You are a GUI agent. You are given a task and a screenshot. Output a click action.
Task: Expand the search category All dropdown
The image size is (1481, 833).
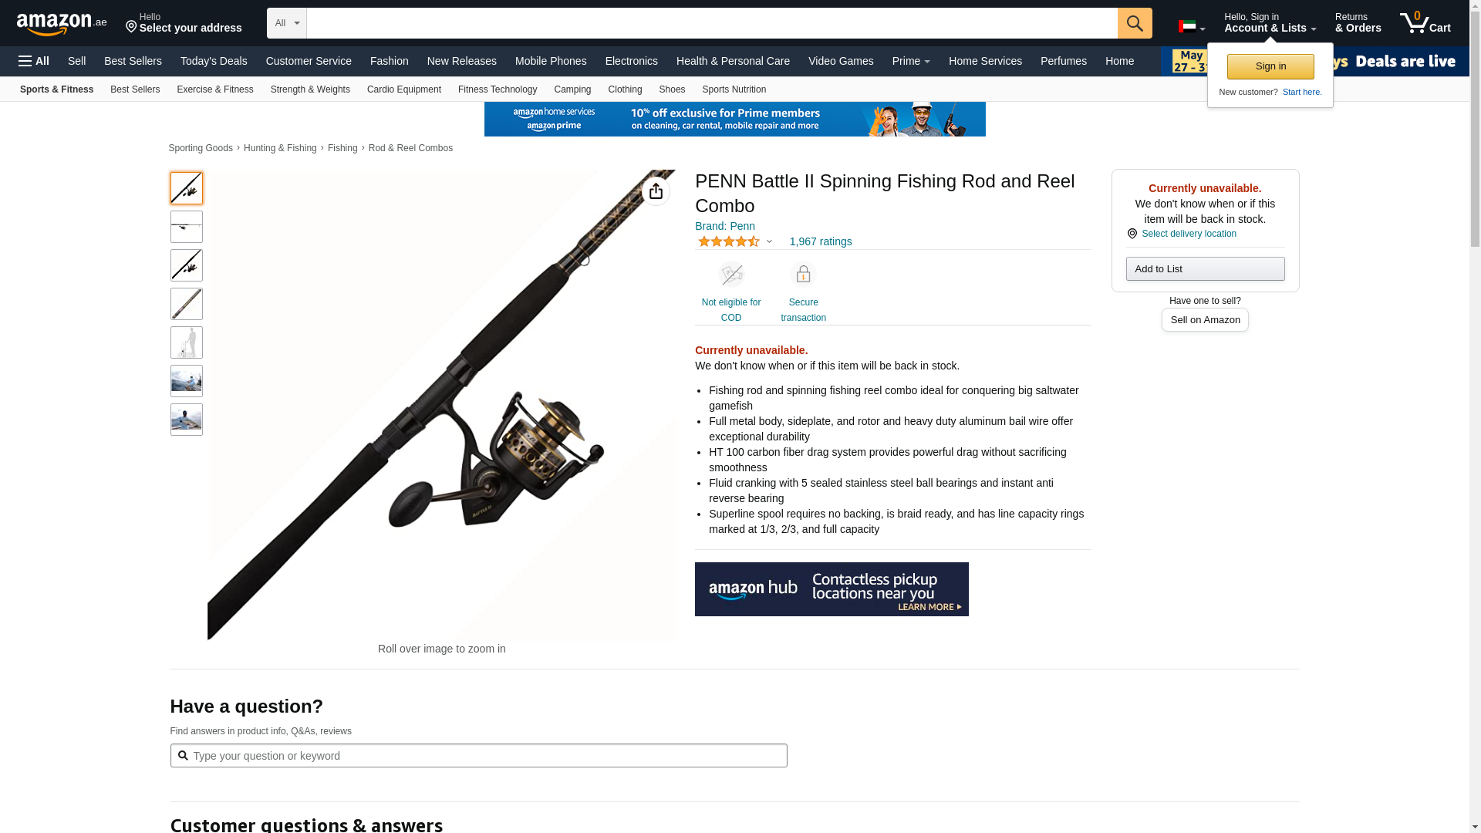(287, 23)
